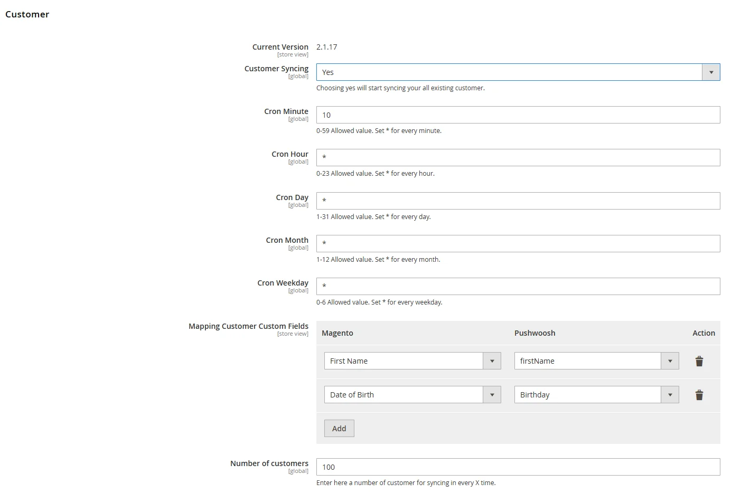Click the Current Version value 2.1.17

326,47
